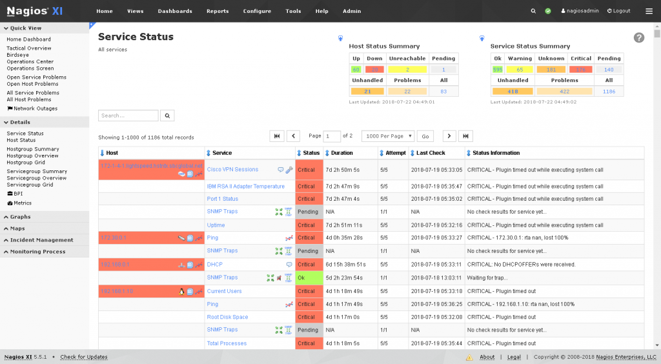This screenshot has width=661, height=364.
Task: Click SNMP trap icon on 172.30.0.1 SNMP Traps row
Action: [289, 250]
